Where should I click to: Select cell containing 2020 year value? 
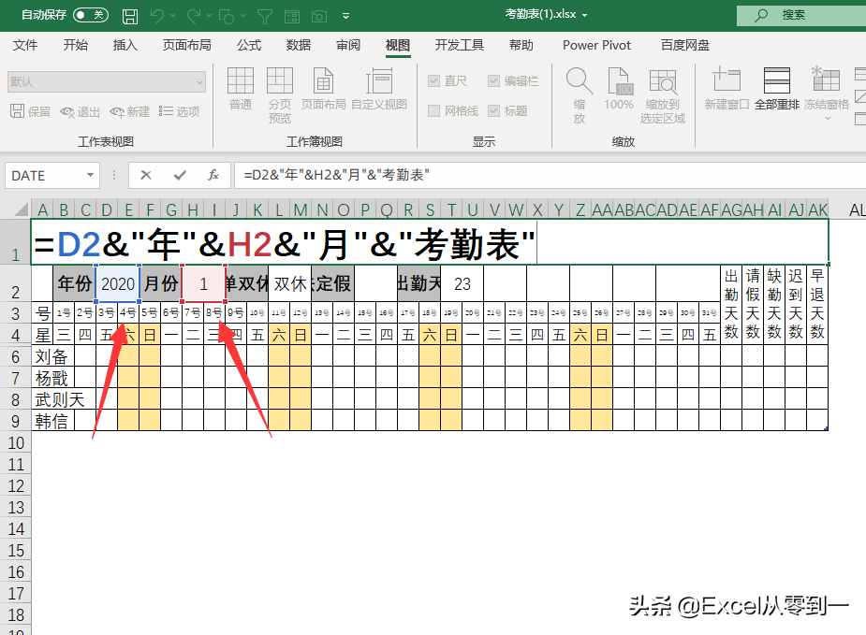[x=118, y=283]
